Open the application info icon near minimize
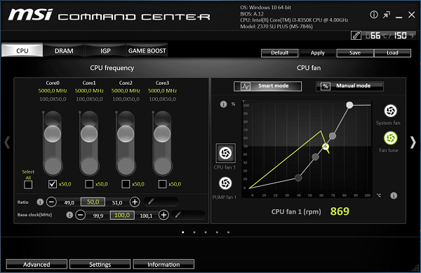The width and height of the screenshot is (421, 273). (x=374, y=15)
